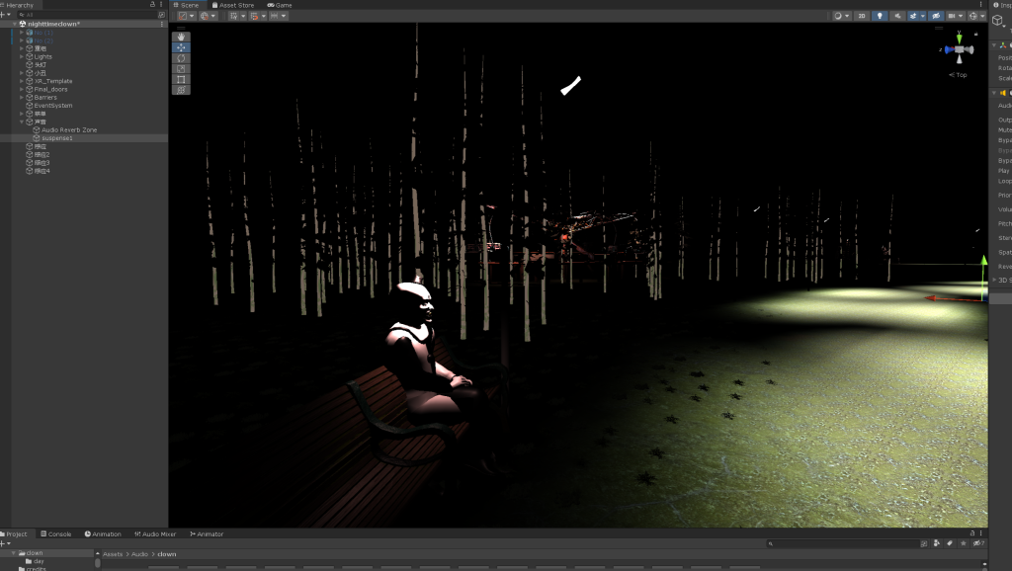
Task: Switch to the Scene tab
Action: click(186, 5)
